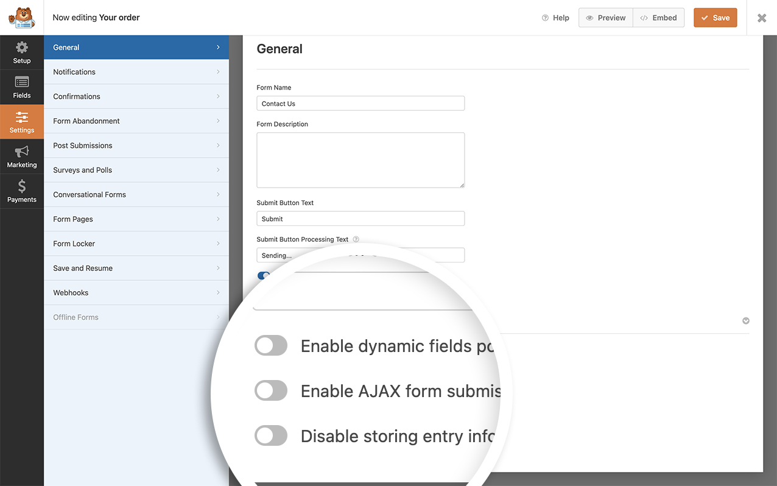Click the tooltip beside Submit Button Processing Text

356,239
